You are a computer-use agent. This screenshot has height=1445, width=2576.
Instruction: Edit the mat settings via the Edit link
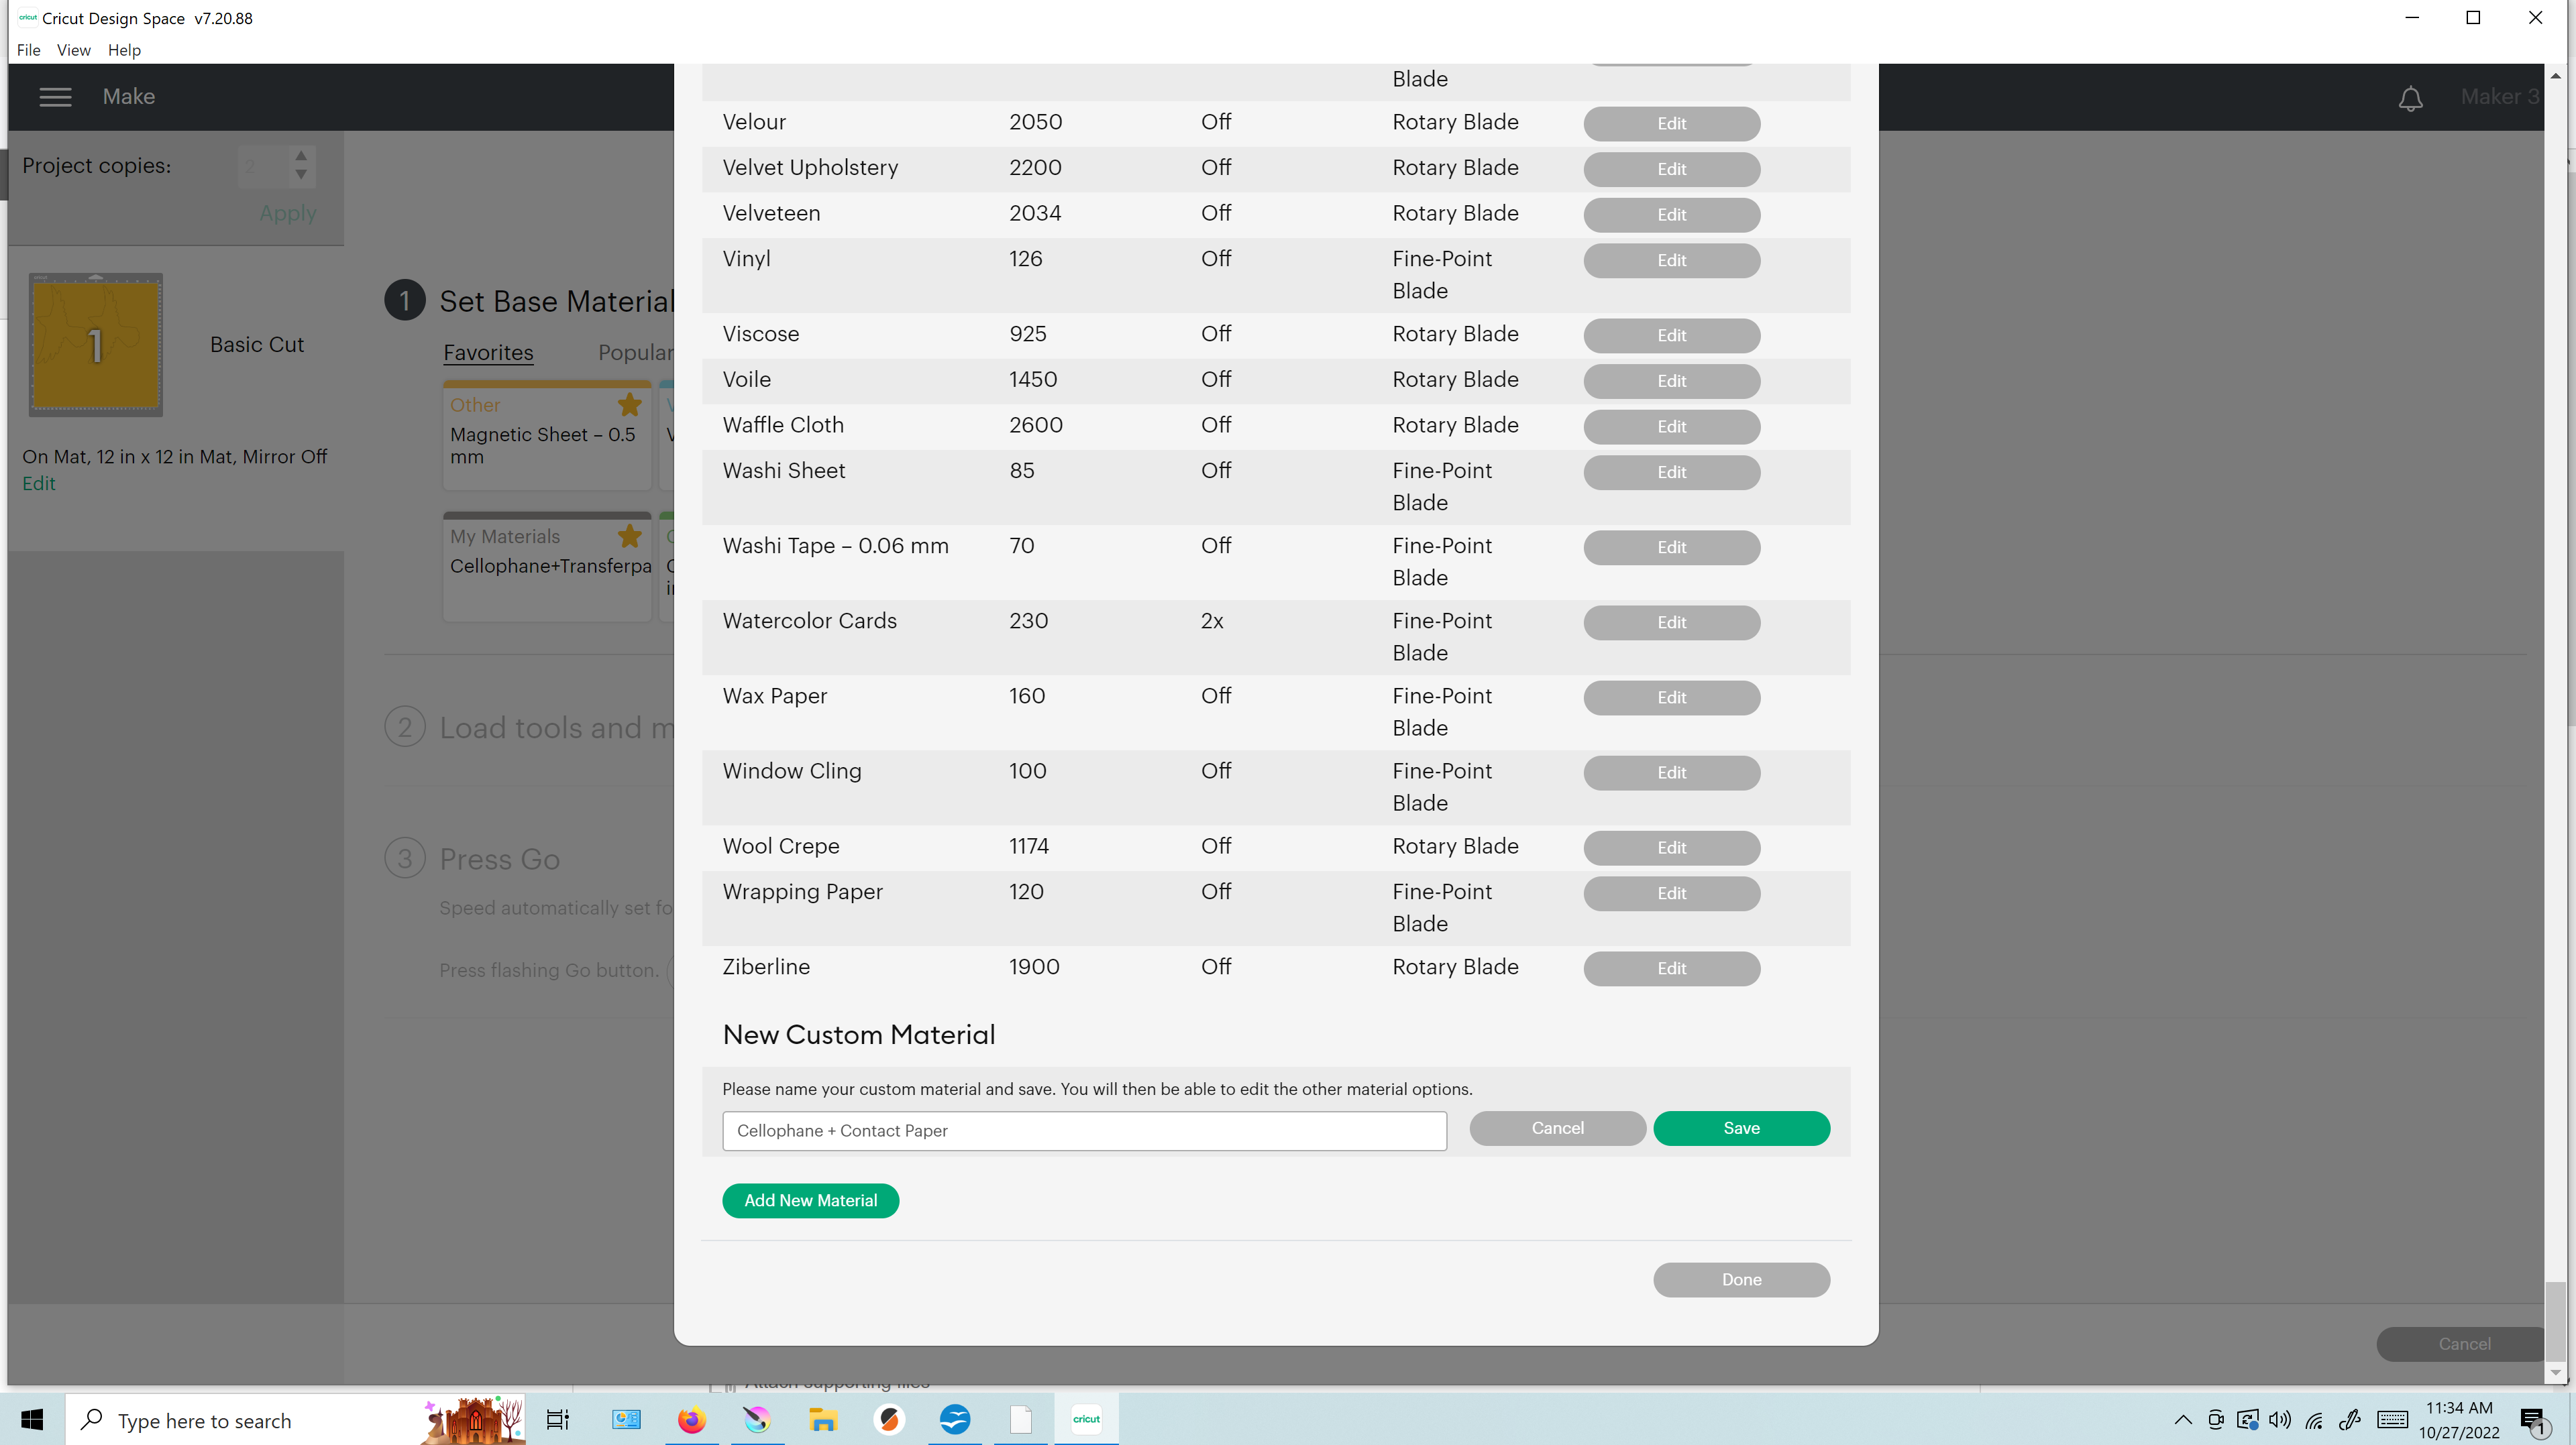39,483
